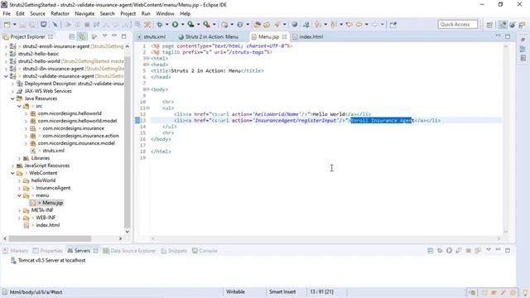Viewport: 530px width, 298px height.
Task: Click the Run green play button
Action: [x=175, y=24]
